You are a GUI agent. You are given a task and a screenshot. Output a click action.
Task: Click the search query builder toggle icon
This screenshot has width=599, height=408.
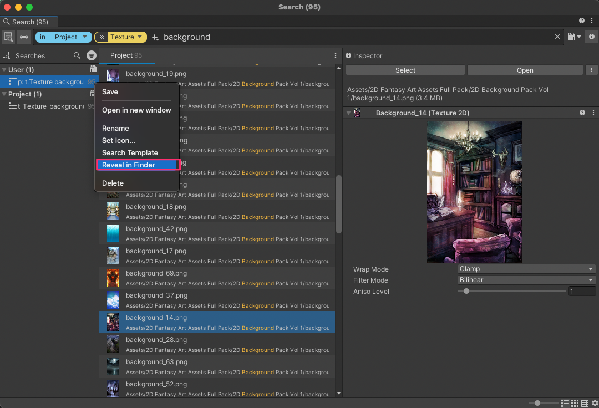click(x=23, y=37)
